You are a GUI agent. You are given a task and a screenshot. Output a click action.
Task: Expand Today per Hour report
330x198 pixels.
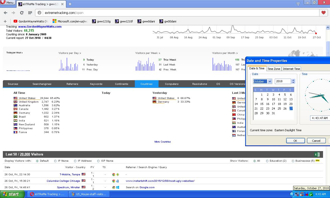click(14, 53)
